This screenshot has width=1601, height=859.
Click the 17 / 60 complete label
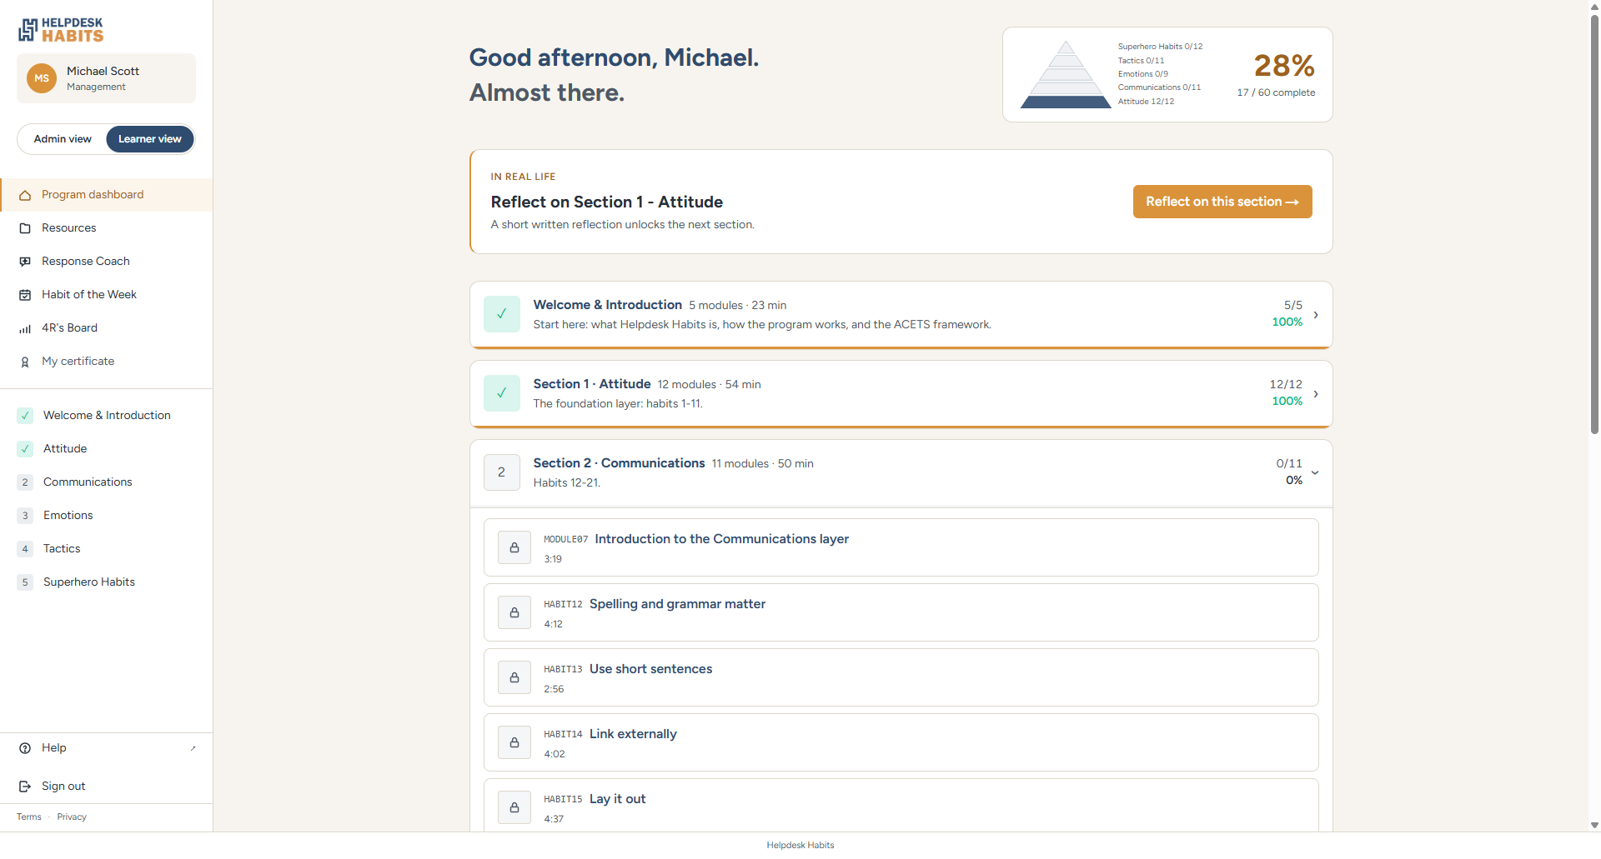pos(1276,92)
